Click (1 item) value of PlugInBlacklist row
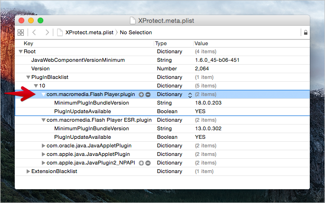The width and height of the screenshot is (325, 203). click(204, 77)
